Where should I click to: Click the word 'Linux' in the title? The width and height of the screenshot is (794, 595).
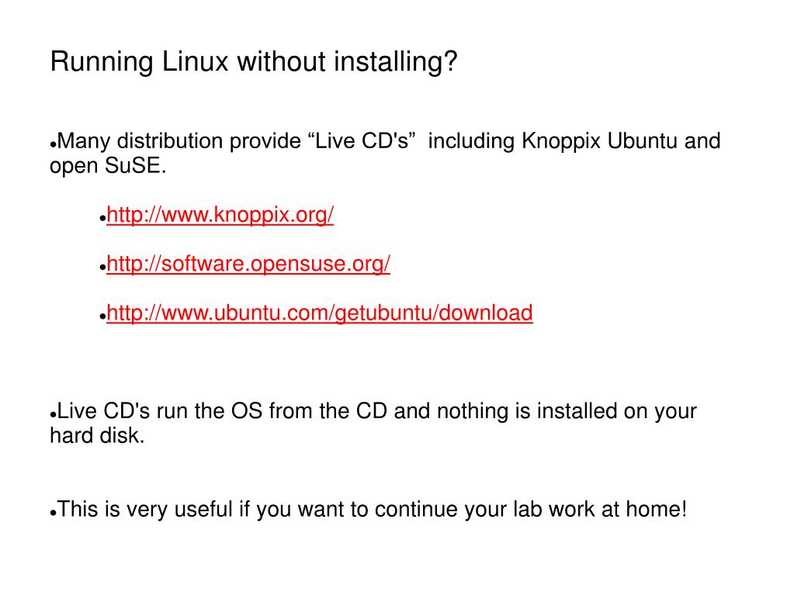[x=196, y=62]
